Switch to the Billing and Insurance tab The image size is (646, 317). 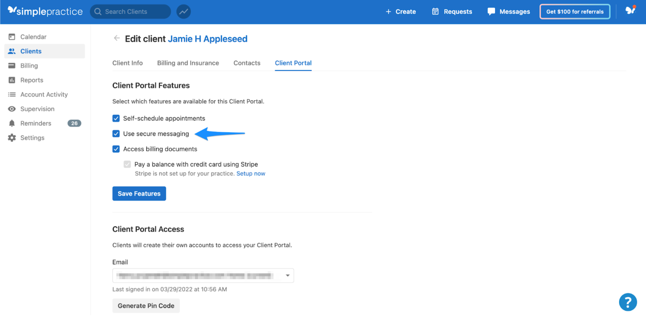point(188,63)
